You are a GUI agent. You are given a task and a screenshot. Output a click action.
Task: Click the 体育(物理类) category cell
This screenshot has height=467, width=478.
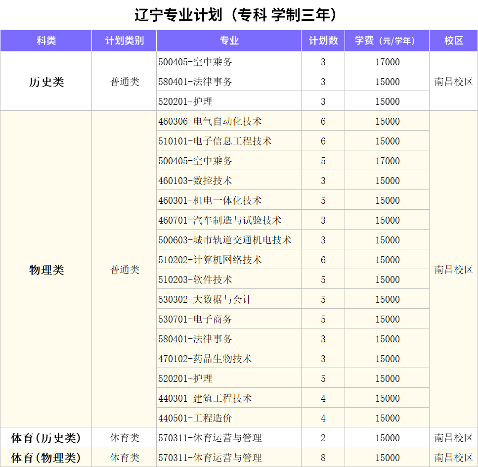click(46, 458)
